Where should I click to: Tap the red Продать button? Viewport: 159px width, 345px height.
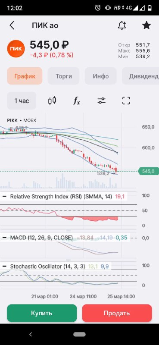117,313
